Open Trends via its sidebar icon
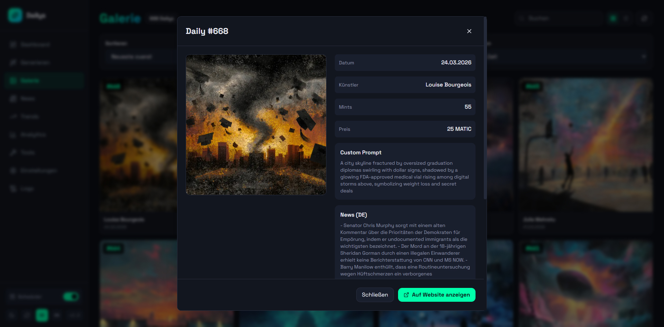This screenshot has width=664, height=327. click(x=13, y=117)
